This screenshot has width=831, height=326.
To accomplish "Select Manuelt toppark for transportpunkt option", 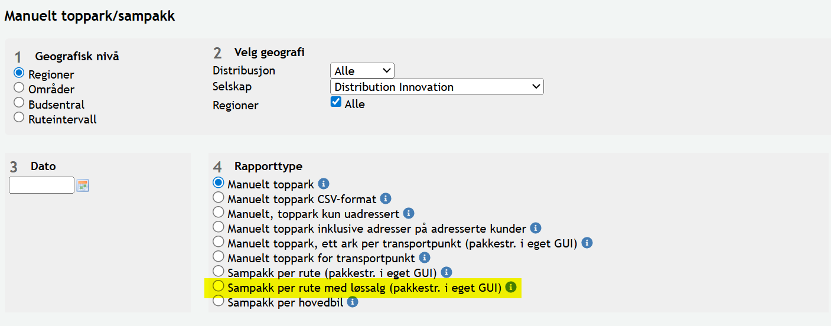I will [x=219, y=257].
